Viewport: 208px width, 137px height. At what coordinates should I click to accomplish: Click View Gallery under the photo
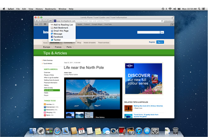pos(99,117)
